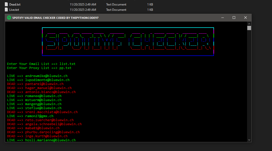Viewport: 272px width, 151px height.
Task: Click the hosli.marianne@bluewin.ch LIVE line
Action: (x=41, y=140)
